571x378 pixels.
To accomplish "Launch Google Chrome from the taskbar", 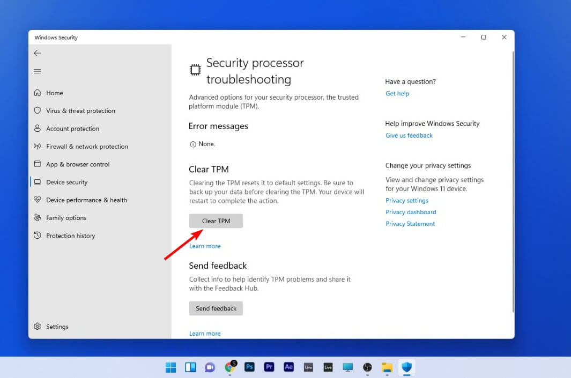I will pos(229,367).
